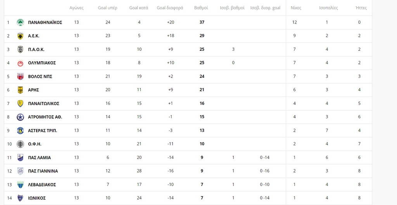This screenshot has width=397, height=205.
Task: Click the Olympiakos team logo
Action: 20,63
